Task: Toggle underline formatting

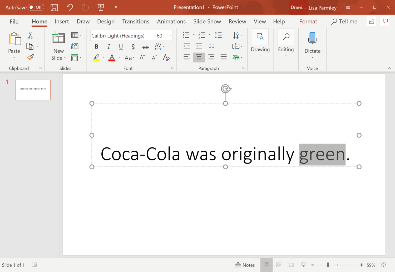Action: pos(121,47)
